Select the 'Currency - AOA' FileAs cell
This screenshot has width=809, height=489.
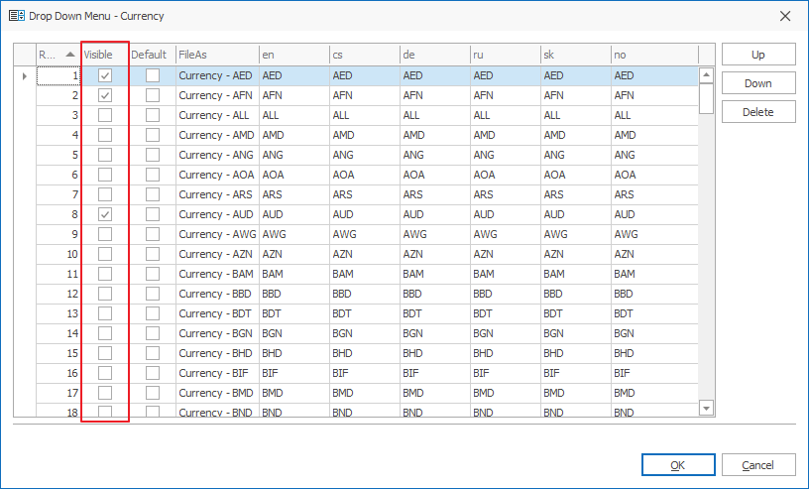click(217, 175)
